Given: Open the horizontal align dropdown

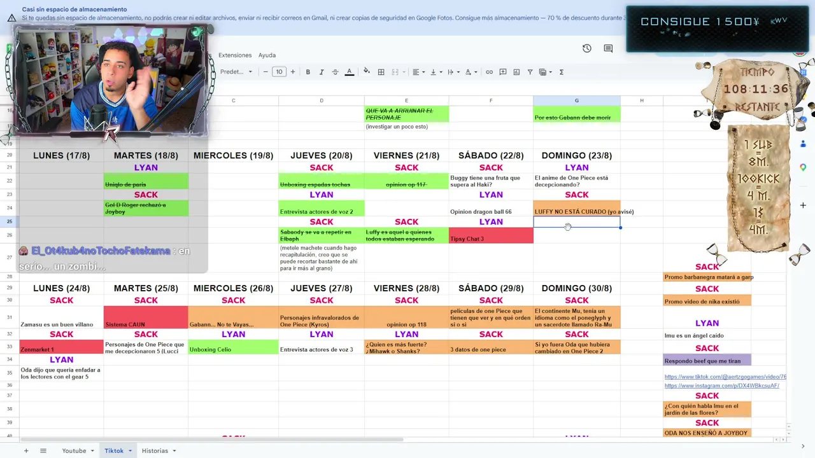Looking at the screenshot, I should click(x=418, y=72).
